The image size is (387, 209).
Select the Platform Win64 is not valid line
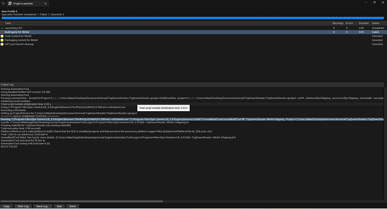[107, 131]
